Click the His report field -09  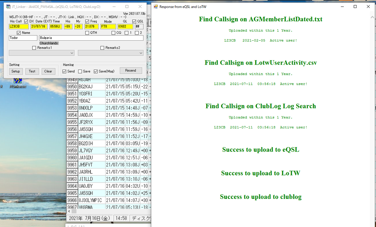pyautogui.click(x=68, y=27)
